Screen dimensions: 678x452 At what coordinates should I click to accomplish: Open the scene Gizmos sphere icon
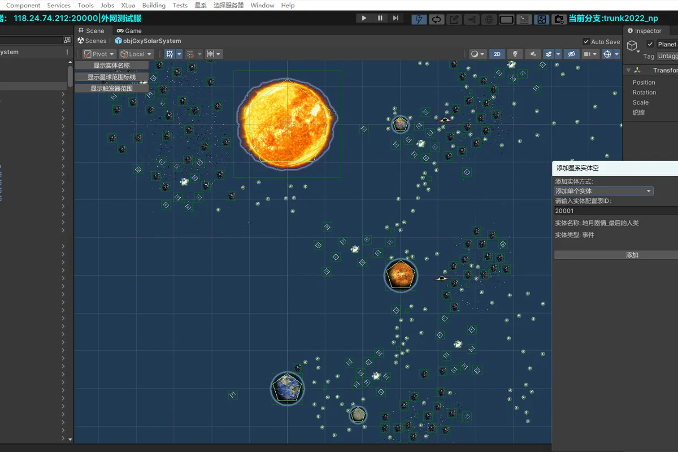coord(607,54)
